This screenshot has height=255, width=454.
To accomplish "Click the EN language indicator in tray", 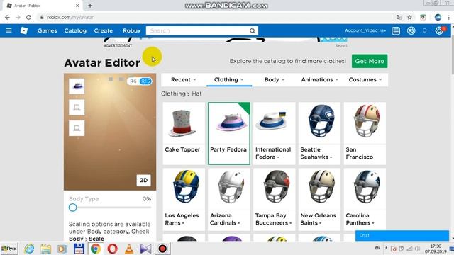I will point(377,249).
